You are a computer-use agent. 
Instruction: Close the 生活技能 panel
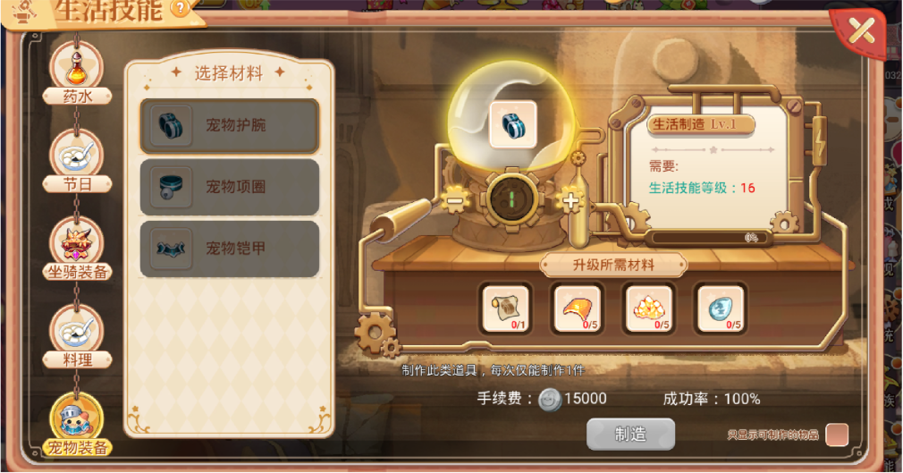coord(860,31)
